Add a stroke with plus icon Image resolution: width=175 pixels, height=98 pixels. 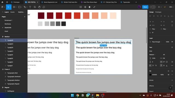coord(172,80)
